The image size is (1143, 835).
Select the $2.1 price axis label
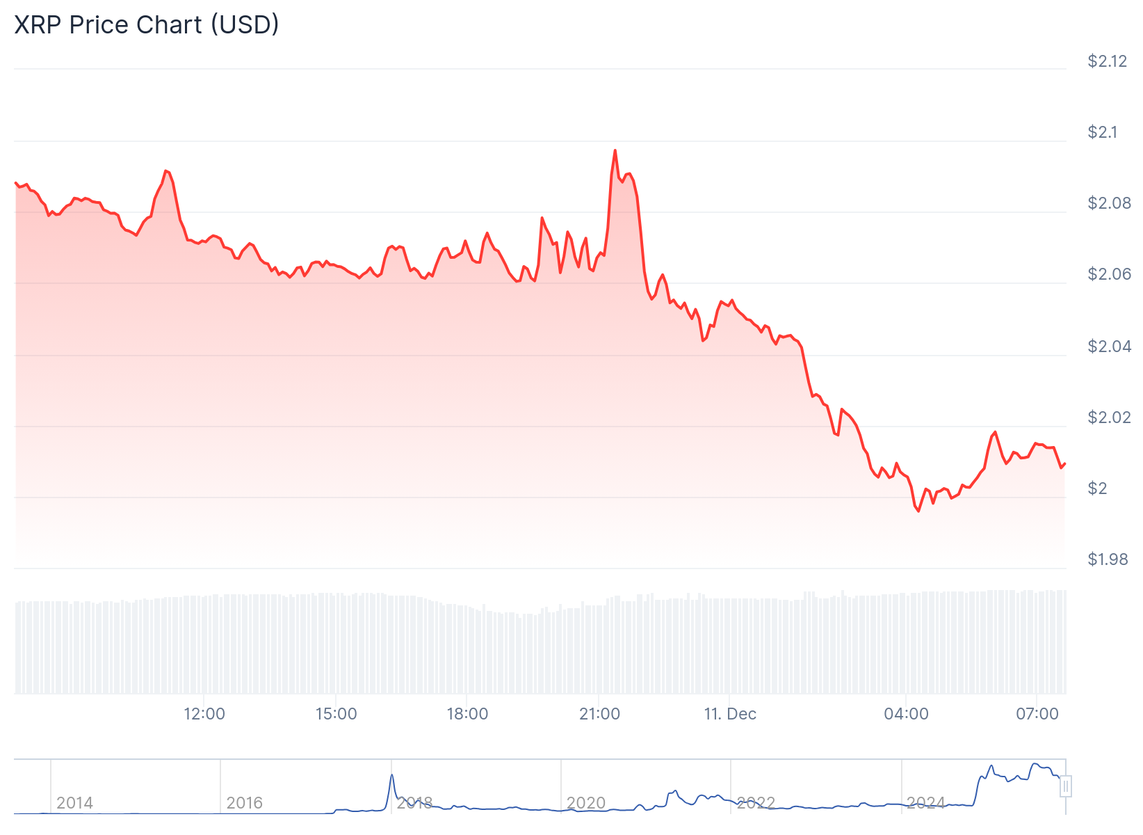1103,132
